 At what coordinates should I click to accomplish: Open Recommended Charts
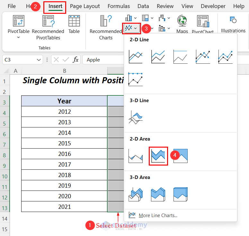tap(106, 28)
